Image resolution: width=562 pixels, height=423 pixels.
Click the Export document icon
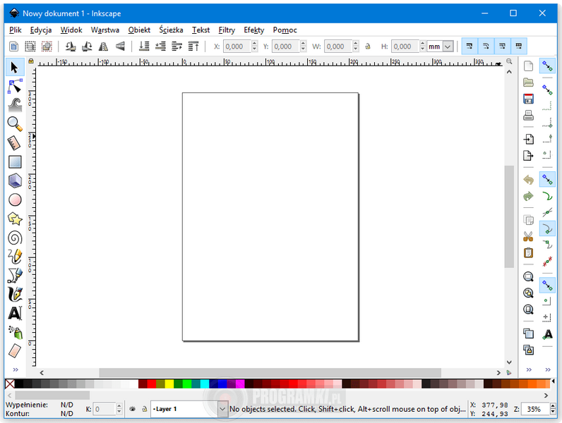coord(528,155)
